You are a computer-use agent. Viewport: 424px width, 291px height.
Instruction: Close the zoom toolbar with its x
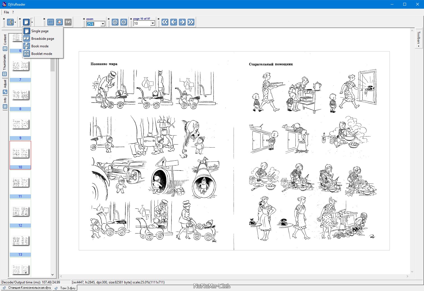(x=84, y=19)
